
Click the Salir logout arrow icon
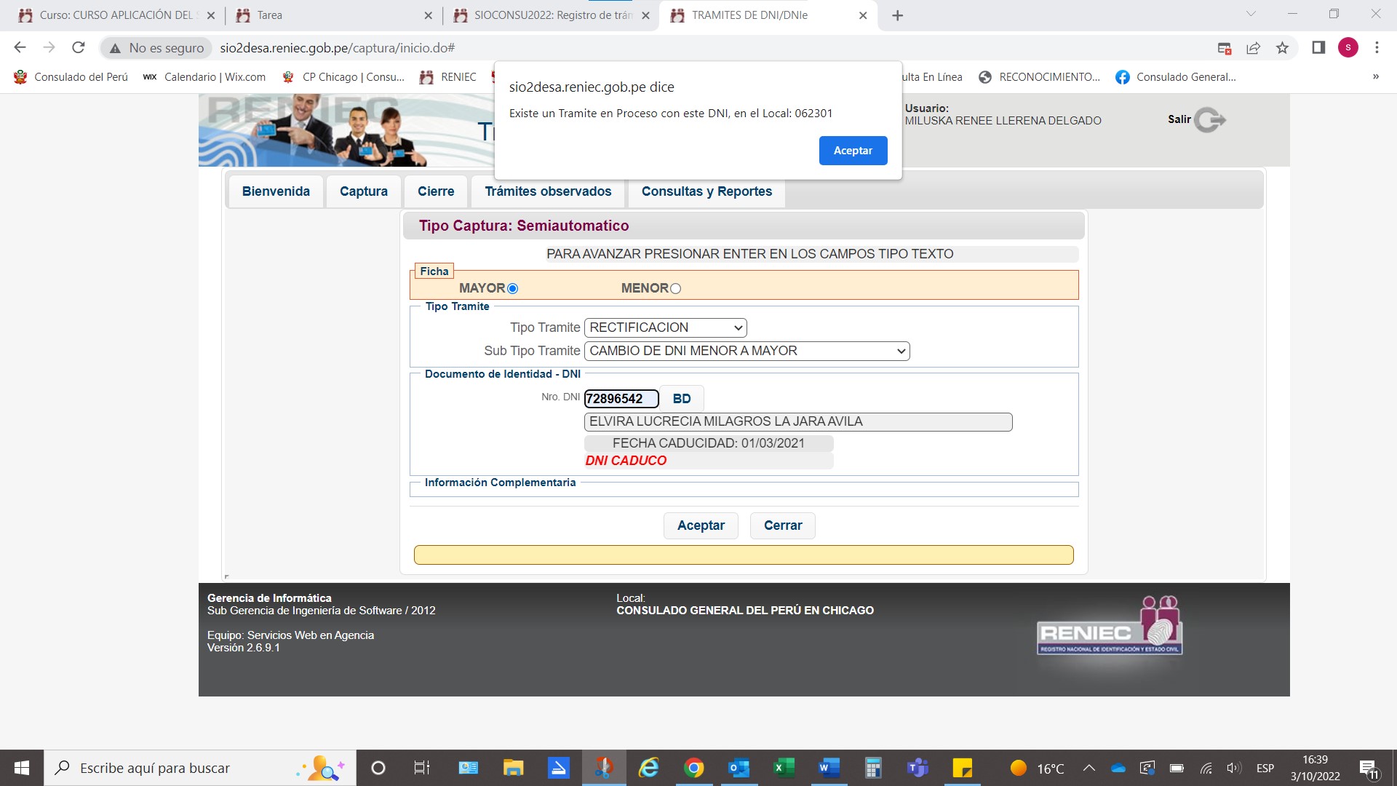(1210, 120)
